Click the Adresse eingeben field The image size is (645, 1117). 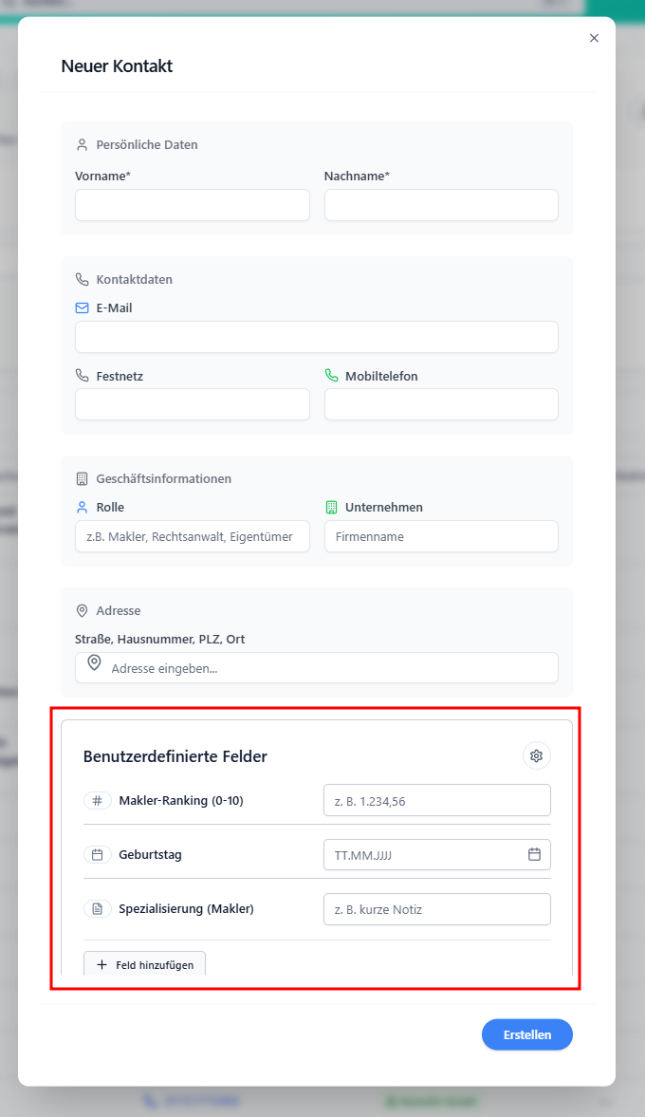coord(327,668)
